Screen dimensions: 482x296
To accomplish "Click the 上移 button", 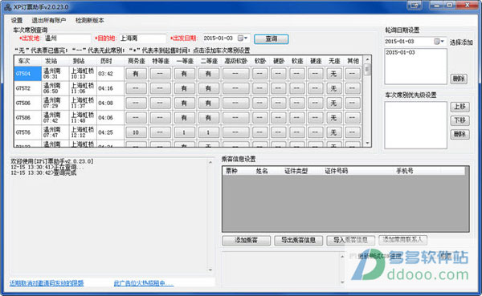I will point(460,107).
